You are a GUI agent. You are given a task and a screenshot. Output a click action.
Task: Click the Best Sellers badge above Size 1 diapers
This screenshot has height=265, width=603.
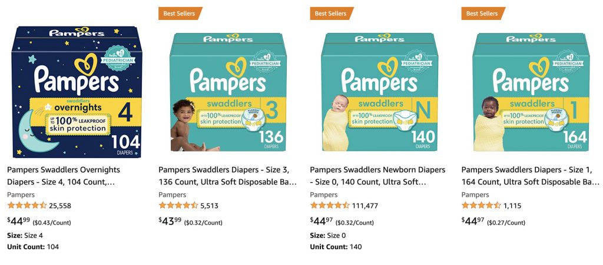pyautogui.click(x=482, y=14)
